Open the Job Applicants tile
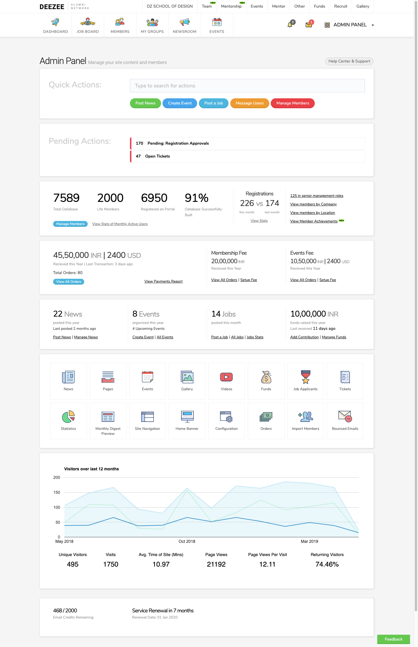This screenshot has width=418, height=647. pyautogui.click(x=306, y=381)
